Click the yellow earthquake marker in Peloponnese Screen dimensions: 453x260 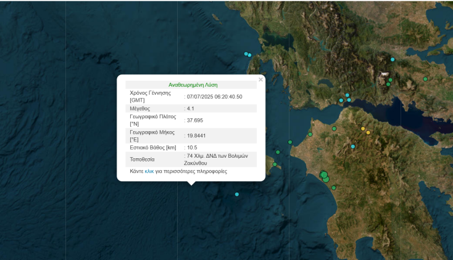point(363,129)
